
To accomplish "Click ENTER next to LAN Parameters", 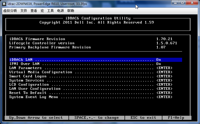I will [164, 68].
